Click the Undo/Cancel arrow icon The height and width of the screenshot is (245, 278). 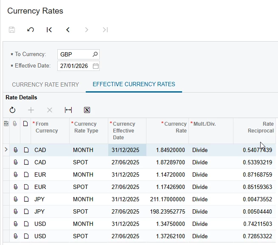click(x=31, y=30)
